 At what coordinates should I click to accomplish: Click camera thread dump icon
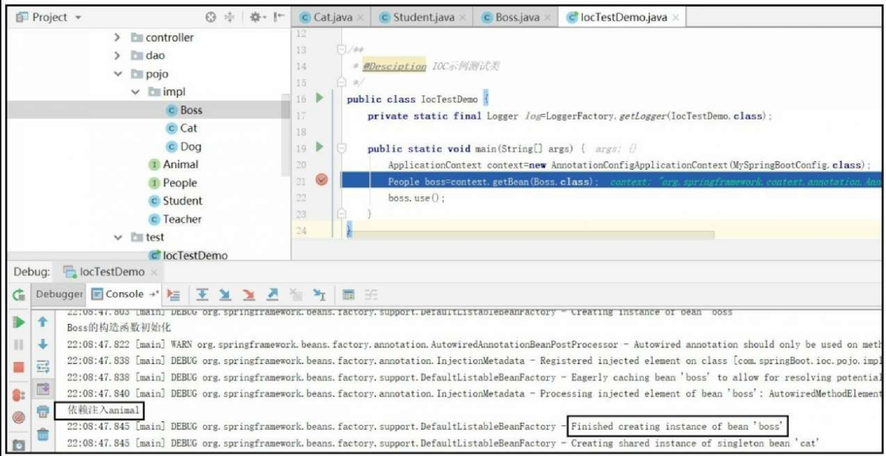[19, 445]
